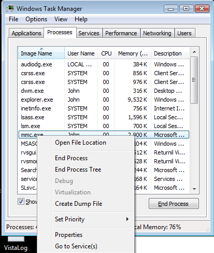The height and width of the screenshot is (253, 214).
Task: Click the Local Sec... description cell
Action: (x=168, y=117)
